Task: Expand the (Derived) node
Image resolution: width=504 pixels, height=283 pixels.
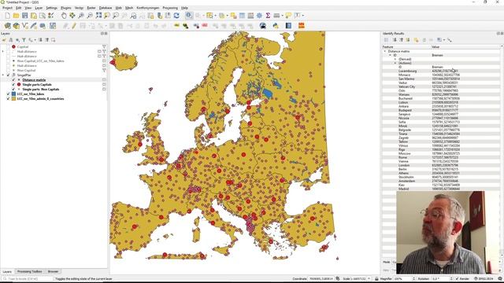Action: click(x=395, y=59)
